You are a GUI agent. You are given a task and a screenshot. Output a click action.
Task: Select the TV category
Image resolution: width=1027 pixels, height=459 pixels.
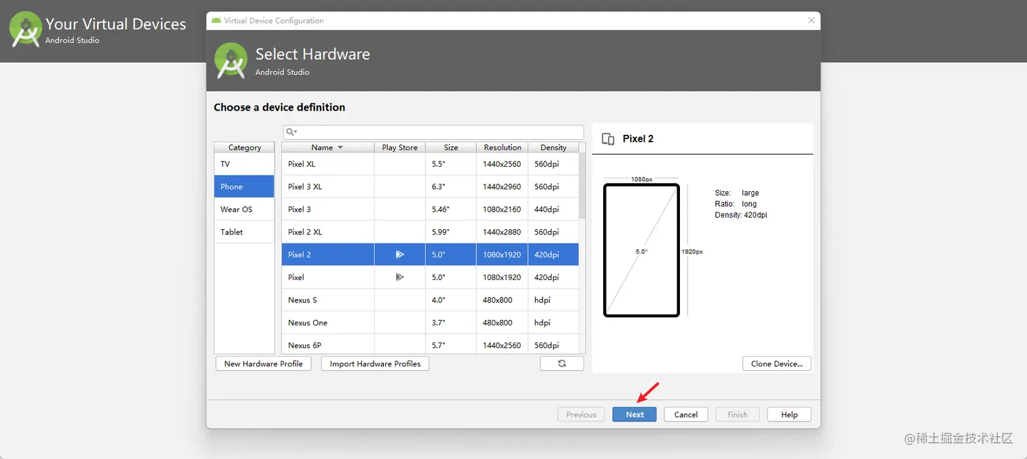(245, 164)
